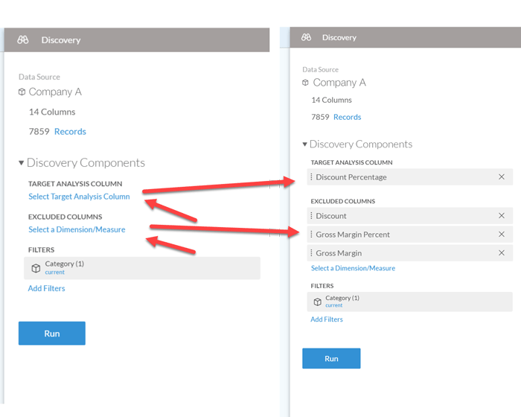Image resolution: width=521 pixels, height=417 pixels.
Task: Click the Records link in the left panel
Action: 70,132
